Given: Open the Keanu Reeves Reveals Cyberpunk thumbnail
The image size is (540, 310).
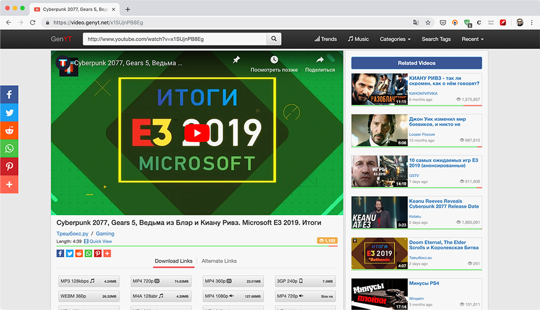Looking at the screenshot, I should 379,212.
